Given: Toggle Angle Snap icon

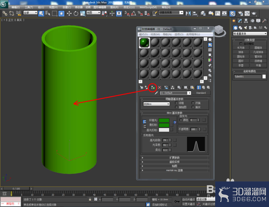Looking at the screenshot, I should pos(133,13).
